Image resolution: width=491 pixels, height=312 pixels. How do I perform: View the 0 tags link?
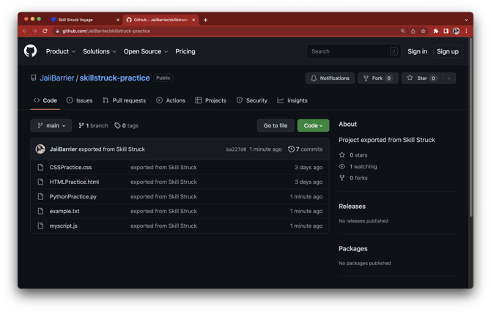[127, 125]
